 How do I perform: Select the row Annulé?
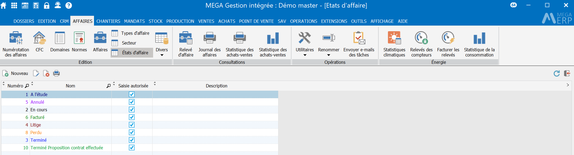[140, 102]
